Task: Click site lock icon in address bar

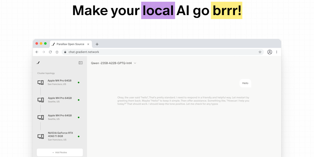Action: click(65, 52)
